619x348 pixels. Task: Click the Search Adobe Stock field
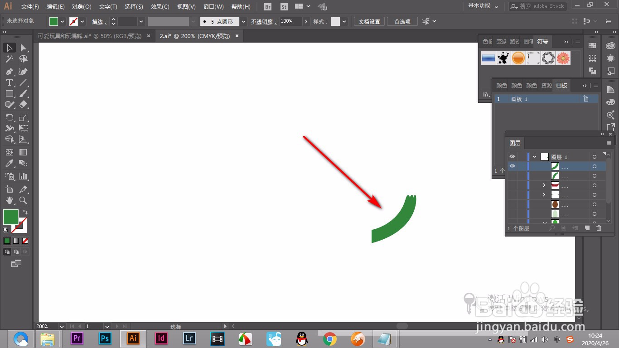click(x=537, y=6)
